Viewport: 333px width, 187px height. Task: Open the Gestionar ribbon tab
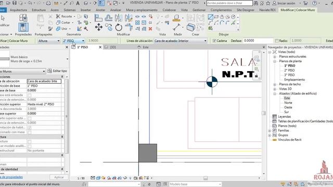coord(199,10)
